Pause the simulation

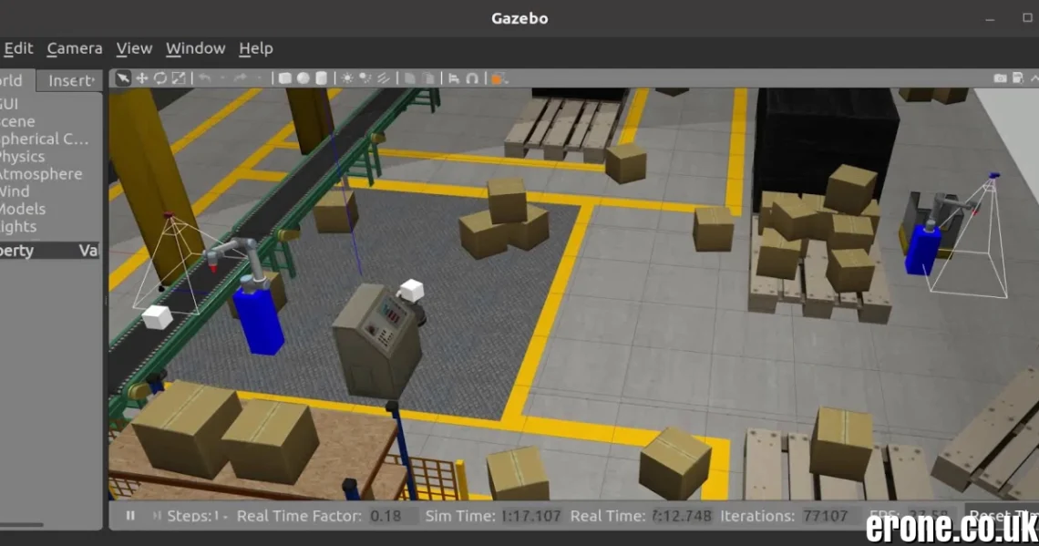(x=130, y=516)
